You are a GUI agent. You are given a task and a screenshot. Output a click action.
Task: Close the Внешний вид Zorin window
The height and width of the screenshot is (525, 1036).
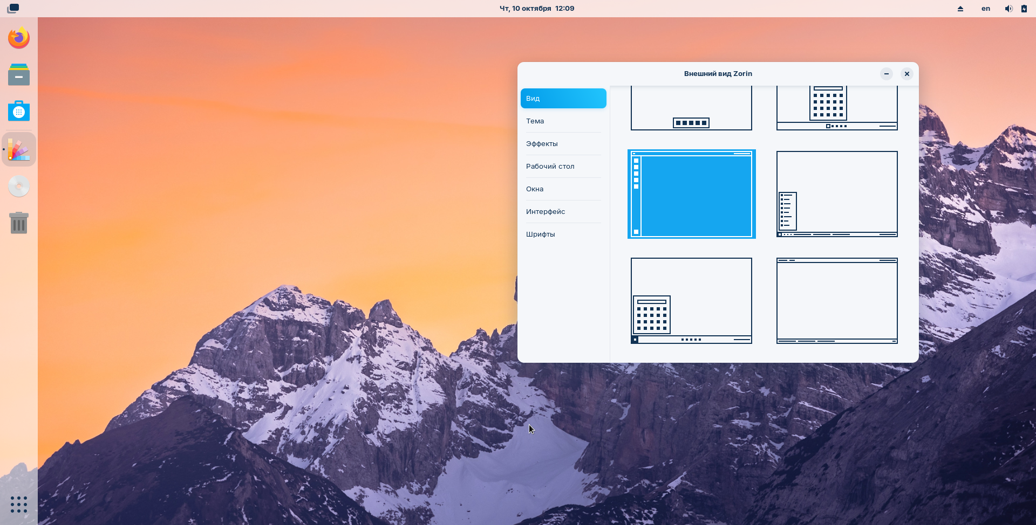coord(907,74)
